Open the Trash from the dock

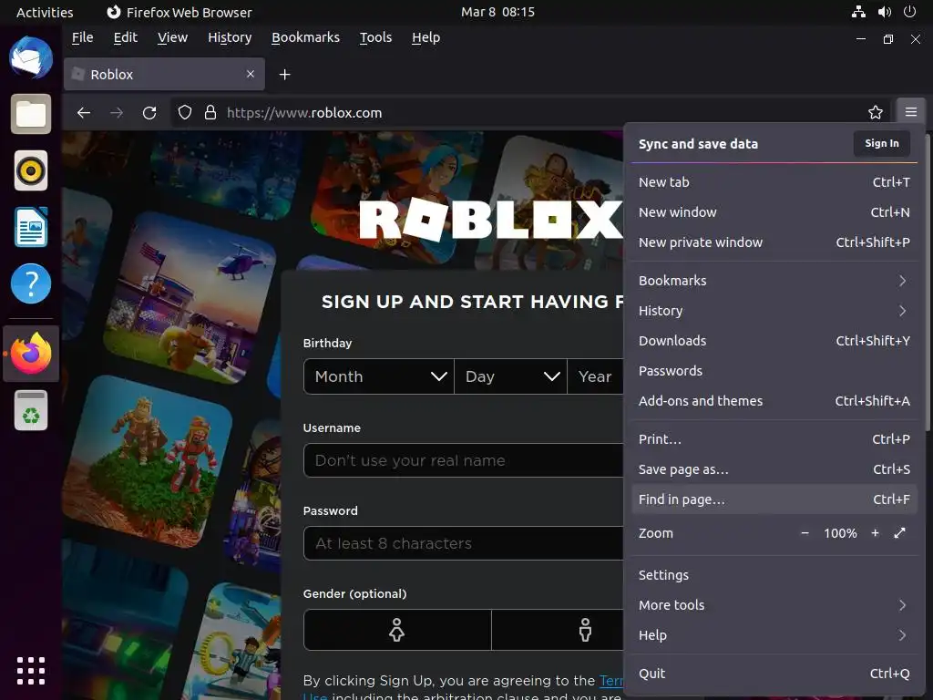(31, 410)
